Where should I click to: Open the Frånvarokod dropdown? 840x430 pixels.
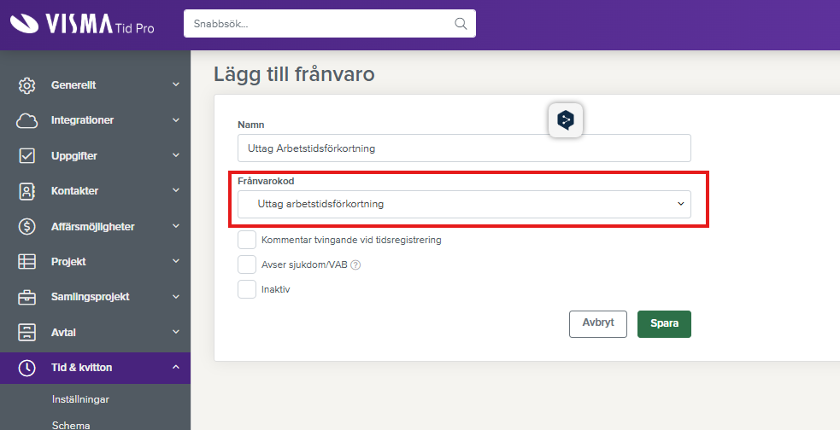[x=464, y=204]
